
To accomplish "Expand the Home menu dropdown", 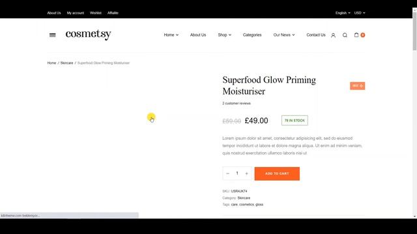I will (171, 34).
